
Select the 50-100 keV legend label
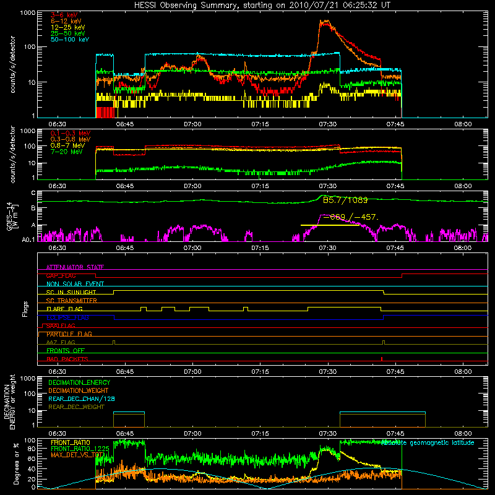[x=70, y=40]
